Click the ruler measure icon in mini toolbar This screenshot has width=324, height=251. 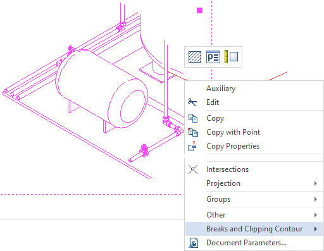coord(231,56)
